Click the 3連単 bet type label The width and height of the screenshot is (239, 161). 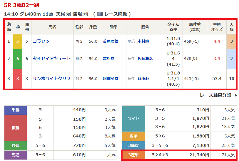click(133, 155)
